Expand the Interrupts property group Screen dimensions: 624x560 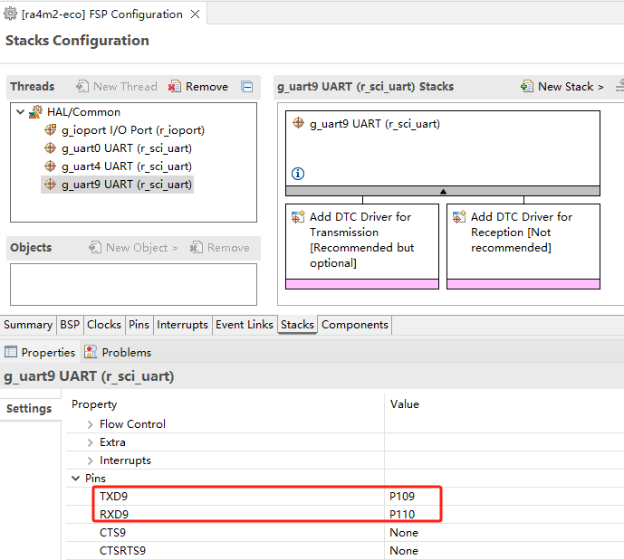coord(90,460)
